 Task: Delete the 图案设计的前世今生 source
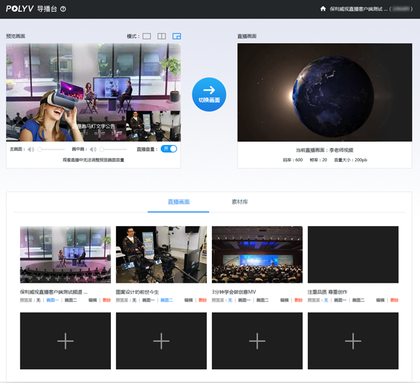pyautogui.click(x=202, y=300)
